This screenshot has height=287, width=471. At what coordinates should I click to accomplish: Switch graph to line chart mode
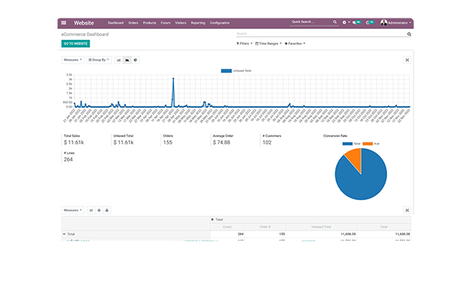coord(127,60)
